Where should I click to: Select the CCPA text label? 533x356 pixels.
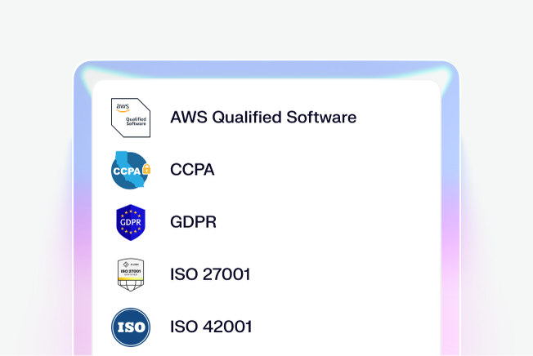click(x=191, y=170)
